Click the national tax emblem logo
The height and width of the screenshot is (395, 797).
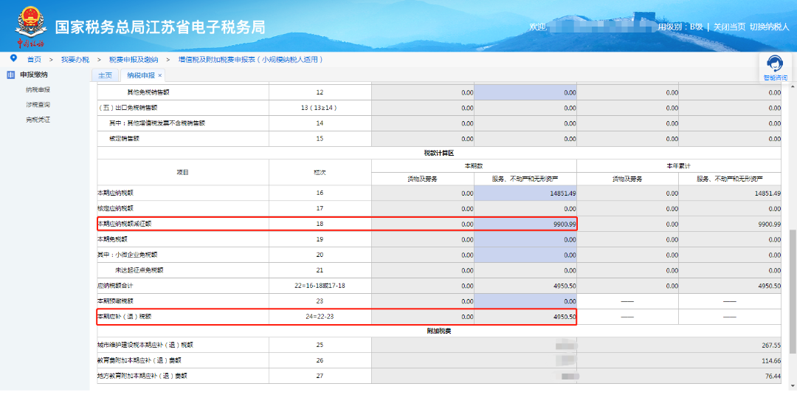tap(31, 24)
